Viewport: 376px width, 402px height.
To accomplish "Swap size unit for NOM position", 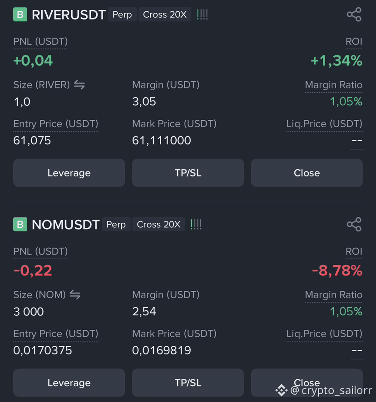I will click(x=75, y=294).
